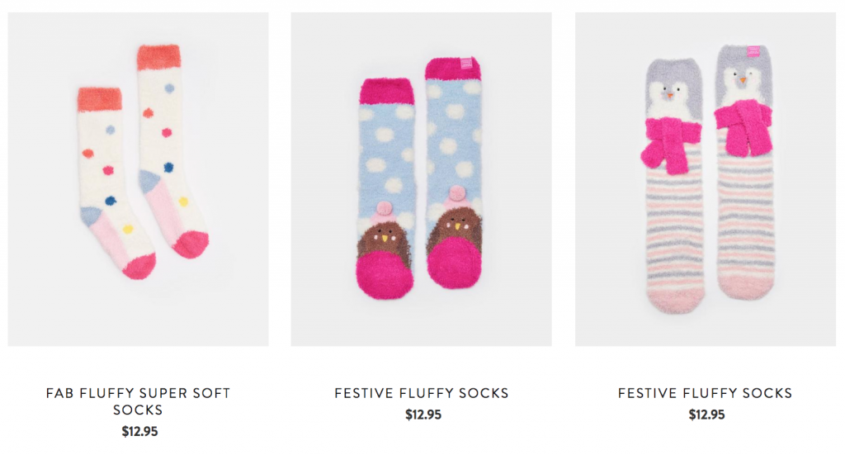Open the penguin socks product image
The width and height of the screenshot is (845, 455).
pos(706,179)
